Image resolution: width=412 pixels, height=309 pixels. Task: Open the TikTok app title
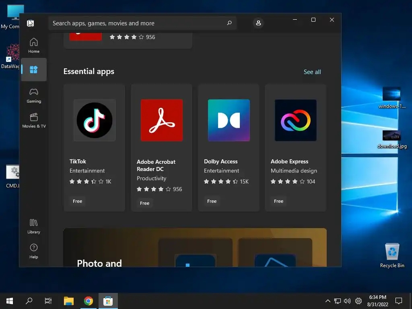click(78, 161)
